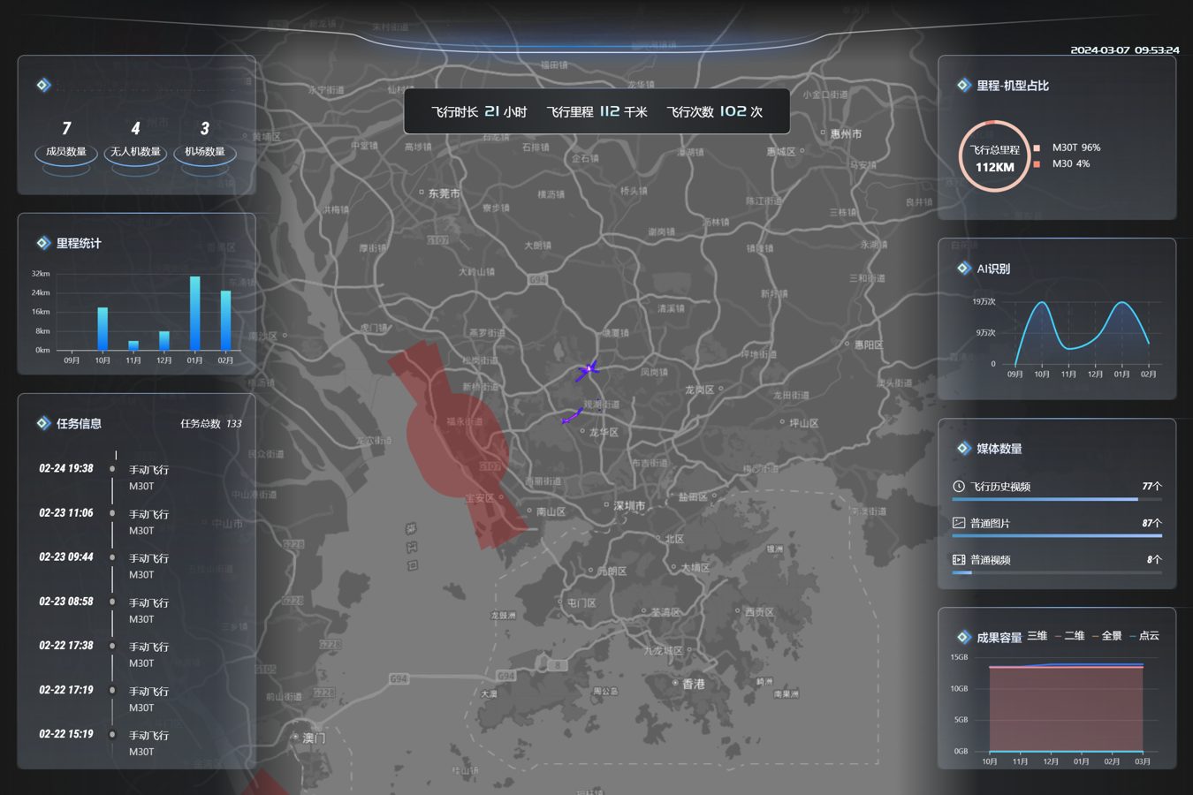
Task: Click the 东莞市 label on the map
Action: (x=444, y=193)
